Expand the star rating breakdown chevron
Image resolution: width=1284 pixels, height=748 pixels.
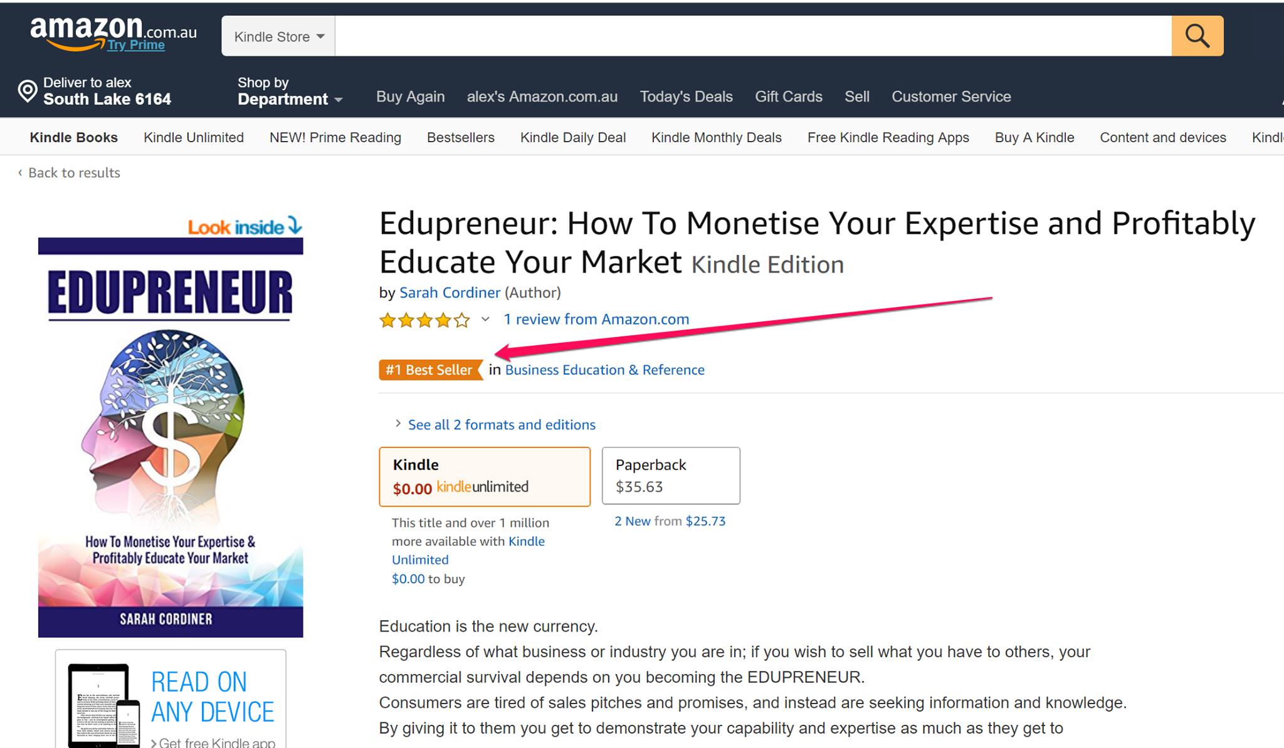click(x=485, y=319)
